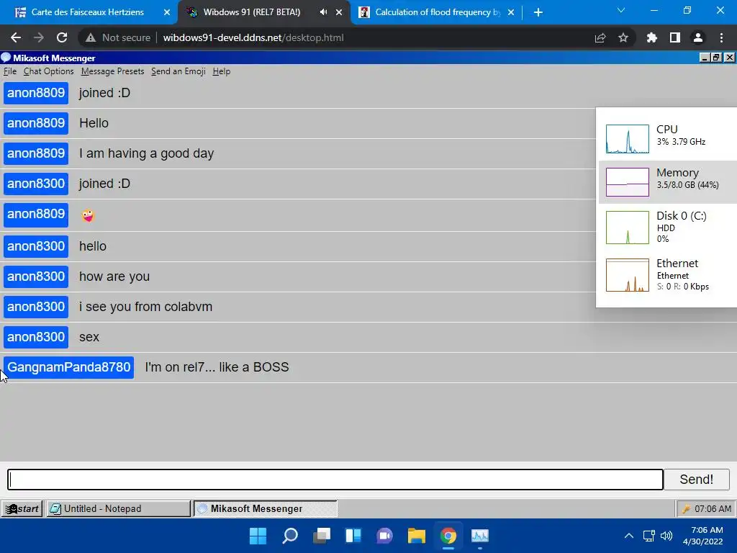Open the Windows clock showing 7:06 AM
Viewport: 737px width, 553px height.
click(703, 536)
